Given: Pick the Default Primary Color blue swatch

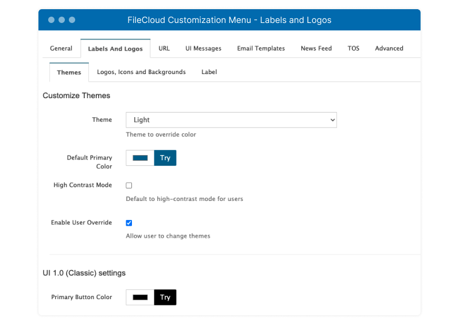Looking at the screenshot, I should click(x=140, y=158).
